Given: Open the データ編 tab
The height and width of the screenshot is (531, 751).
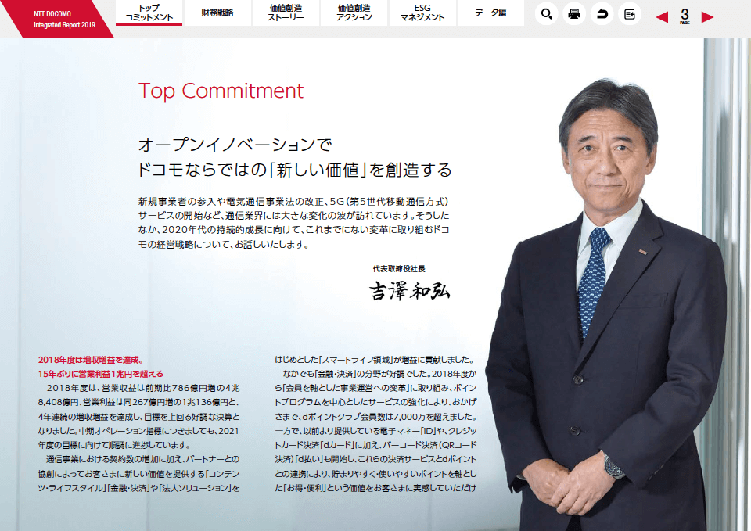Looking at the screenshot, I should pos(490,13).
